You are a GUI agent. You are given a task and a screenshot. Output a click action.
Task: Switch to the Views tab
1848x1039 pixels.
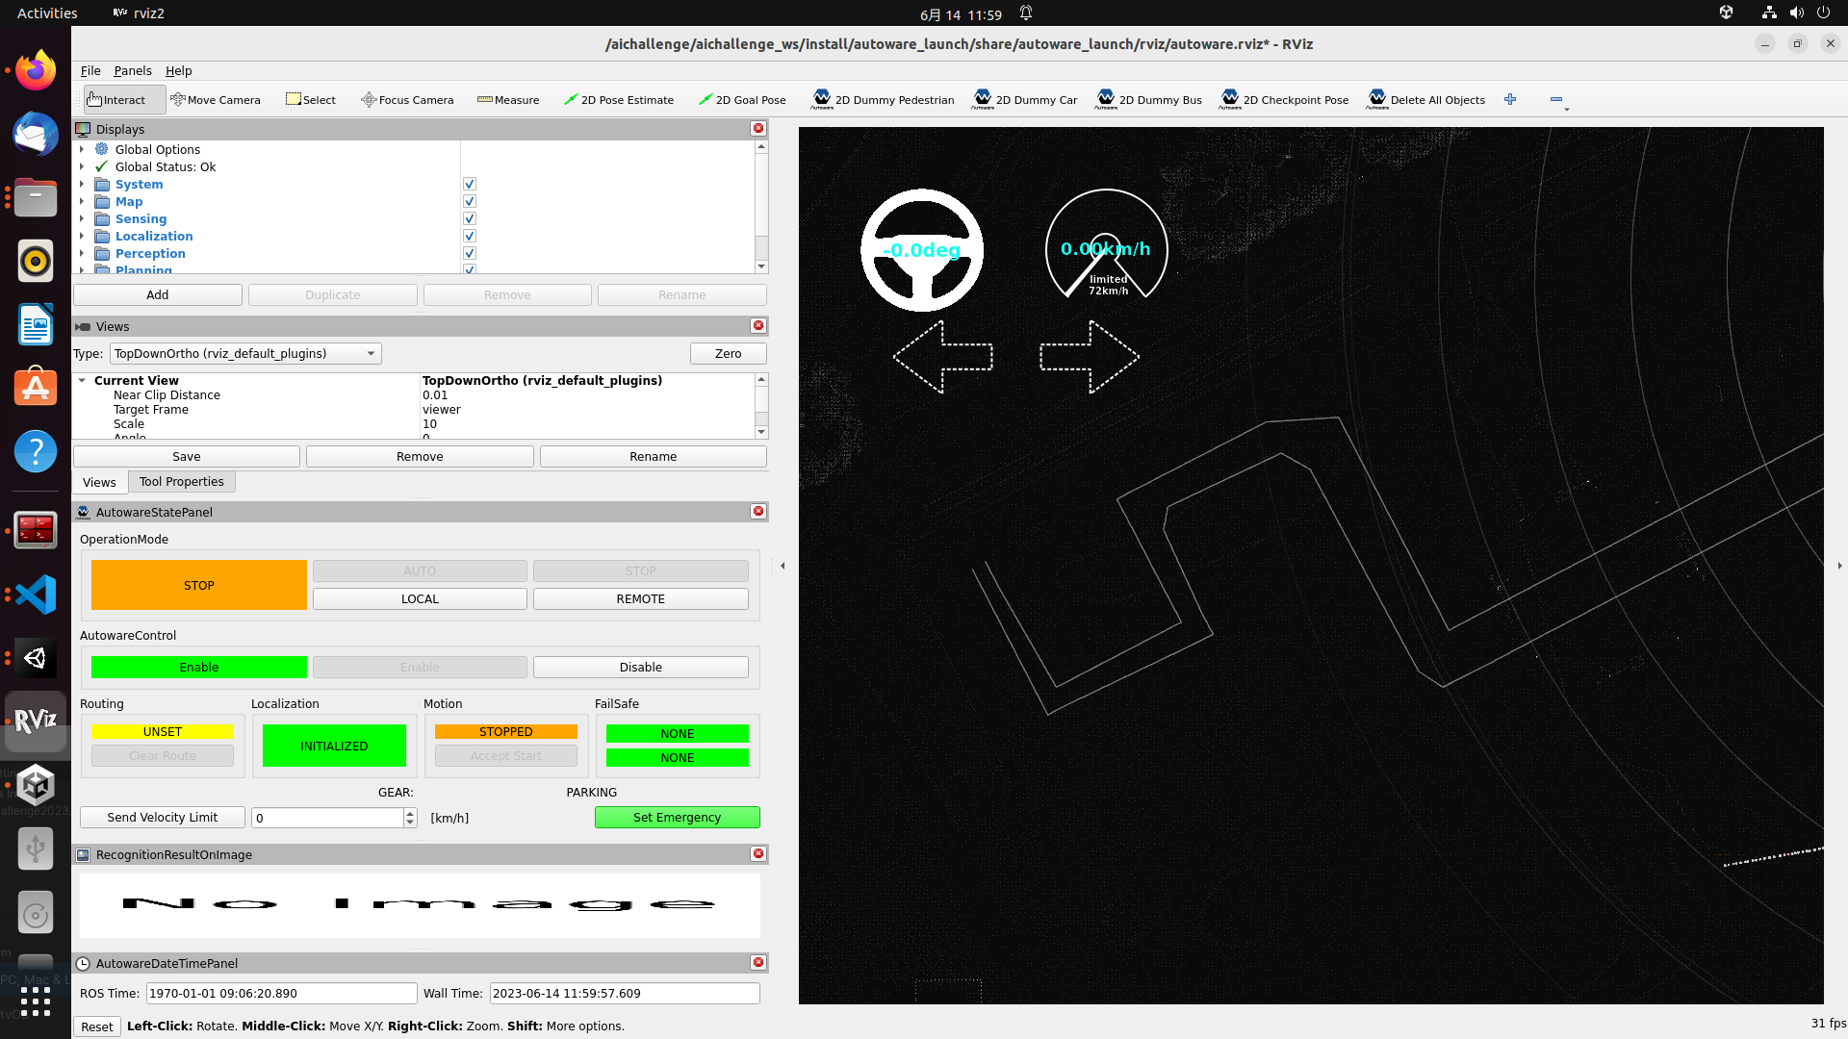point(99,483)
